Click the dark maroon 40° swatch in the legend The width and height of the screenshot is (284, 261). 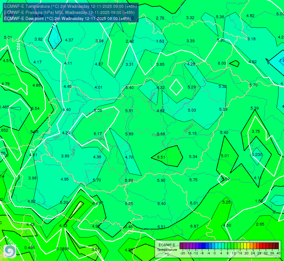point(277,246)
